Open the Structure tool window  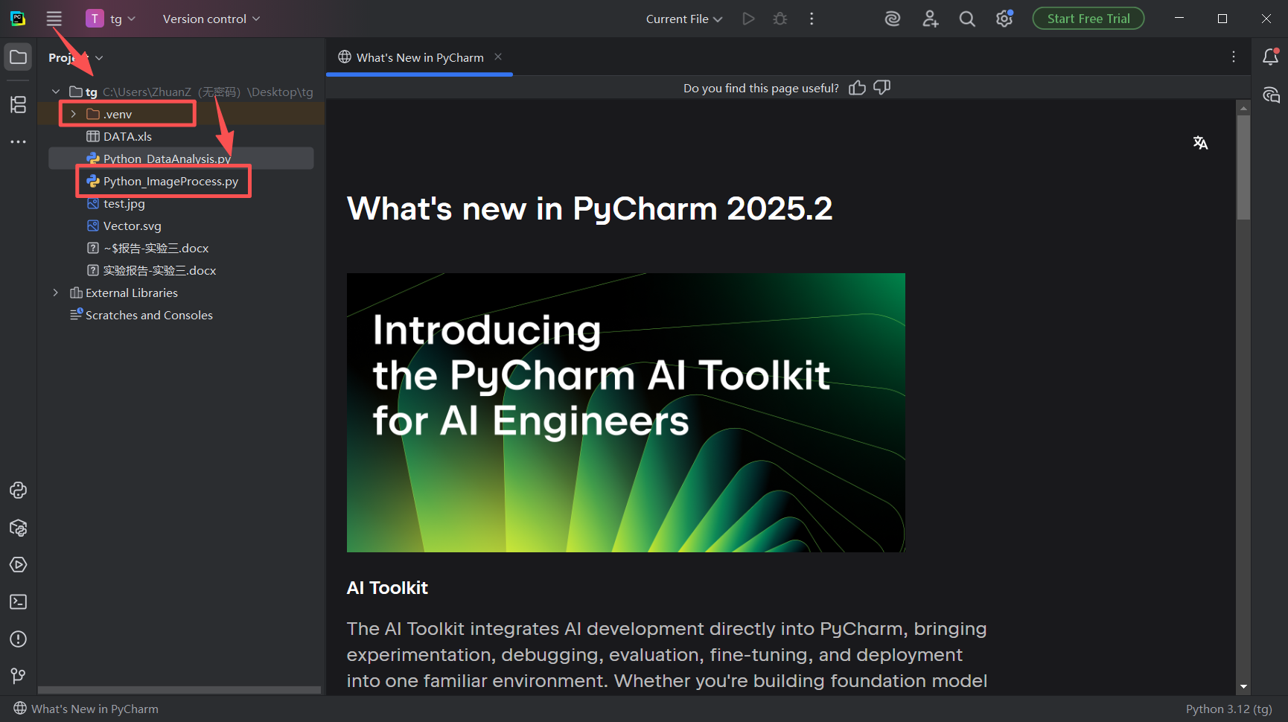(18, 104)
